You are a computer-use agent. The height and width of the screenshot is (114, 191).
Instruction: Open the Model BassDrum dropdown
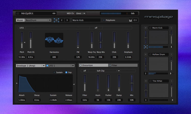tap(38, 20)
